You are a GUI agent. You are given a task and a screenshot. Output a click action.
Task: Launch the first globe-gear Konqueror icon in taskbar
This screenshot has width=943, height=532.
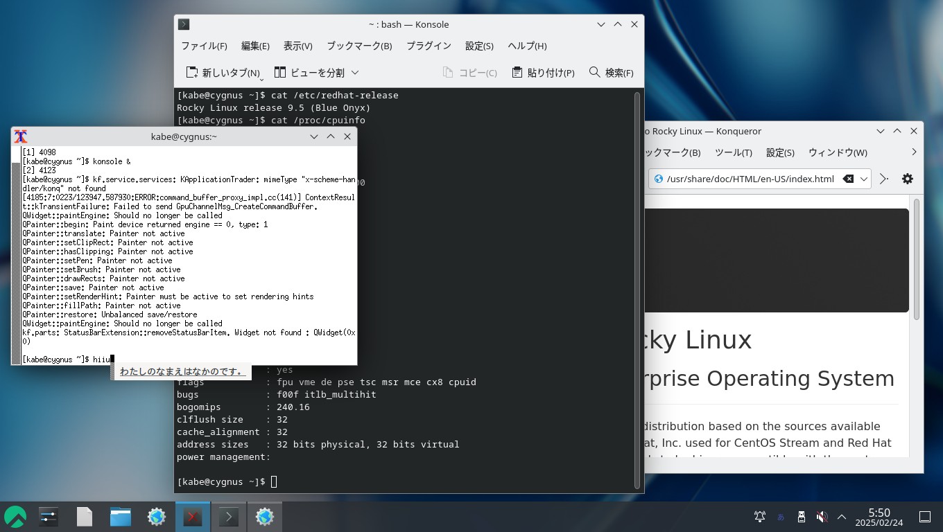(157, 517)
